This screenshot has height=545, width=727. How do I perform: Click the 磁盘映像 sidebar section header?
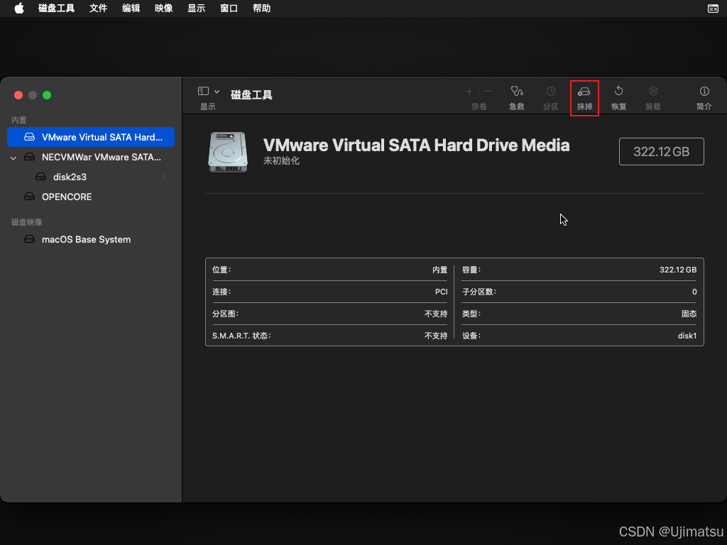click(27, 222)
